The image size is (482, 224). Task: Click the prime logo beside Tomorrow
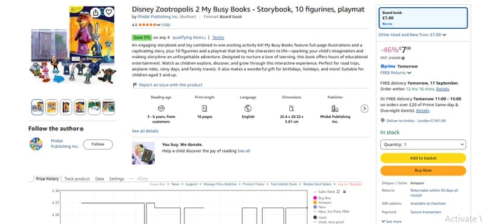[x=387, y=66]
